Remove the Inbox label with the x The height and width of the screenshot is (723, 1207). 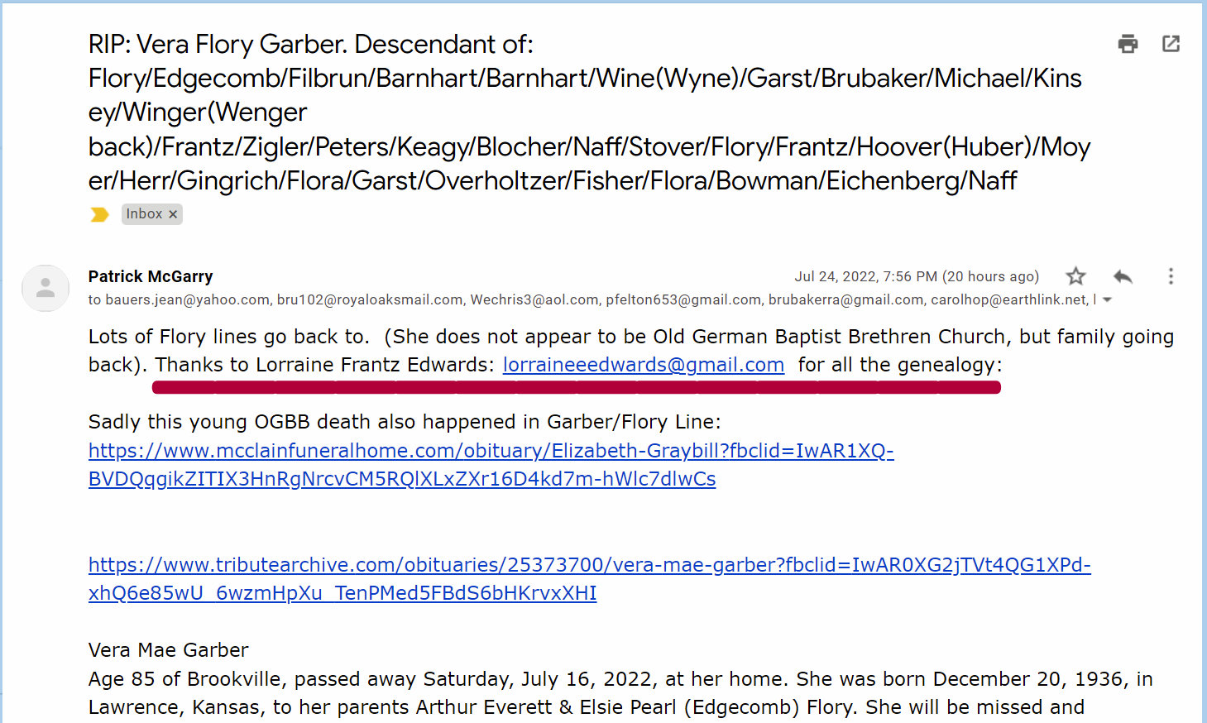click(173, 214)
